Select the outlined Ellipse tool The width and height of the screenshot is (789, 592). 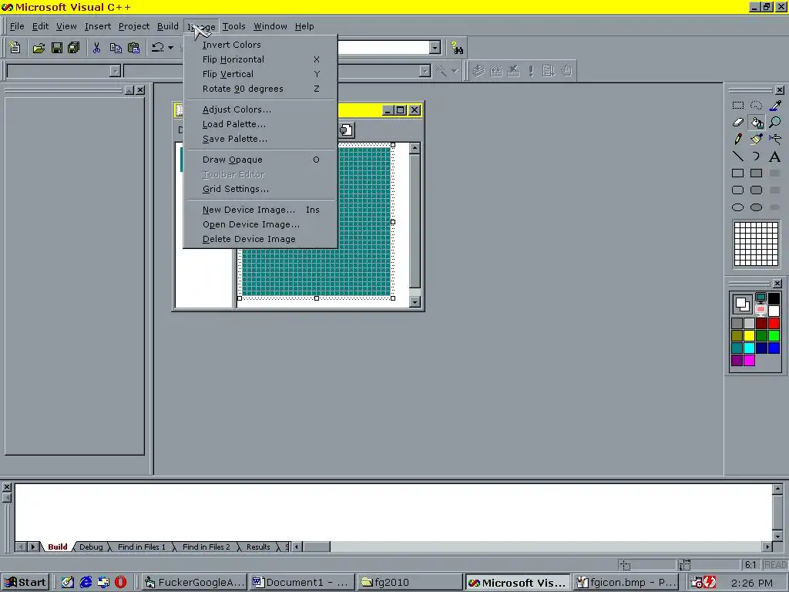click(x=737, y=207)
